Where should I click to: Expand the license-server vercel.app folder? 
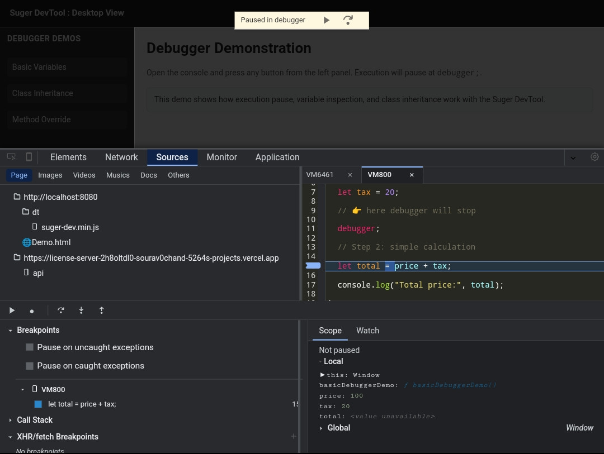[147, 258]
